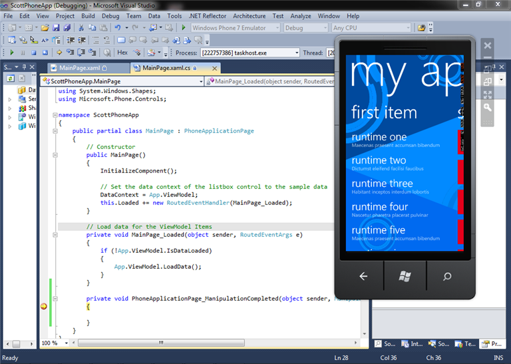Click the Copy toolbar icon
Viewport: 511px width, 364px height.
92,28
